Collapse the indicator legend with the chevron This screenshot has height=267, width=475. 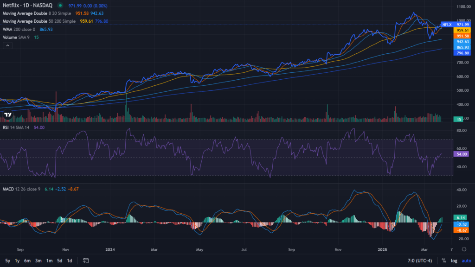(8, 45)
